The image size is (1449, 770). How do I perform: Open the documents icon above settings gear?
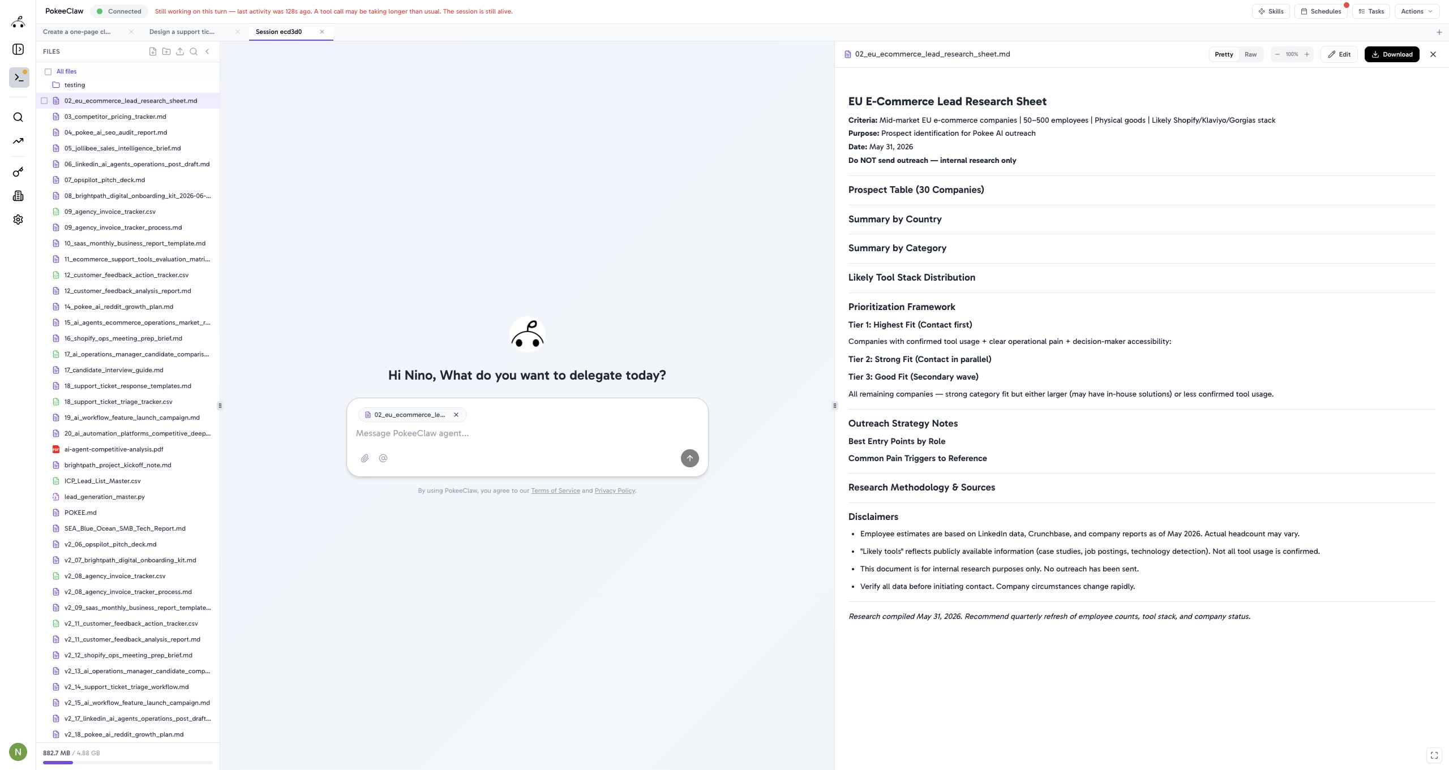coord(18,196)
